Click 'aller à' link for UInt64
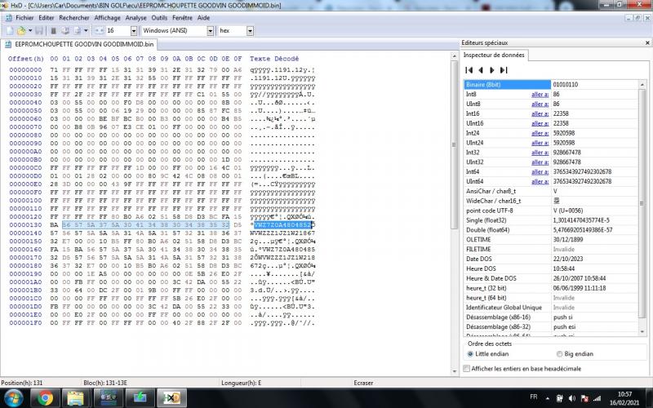Screen dimensions: 653x408 pyautogui.click(x=540, y=181)
